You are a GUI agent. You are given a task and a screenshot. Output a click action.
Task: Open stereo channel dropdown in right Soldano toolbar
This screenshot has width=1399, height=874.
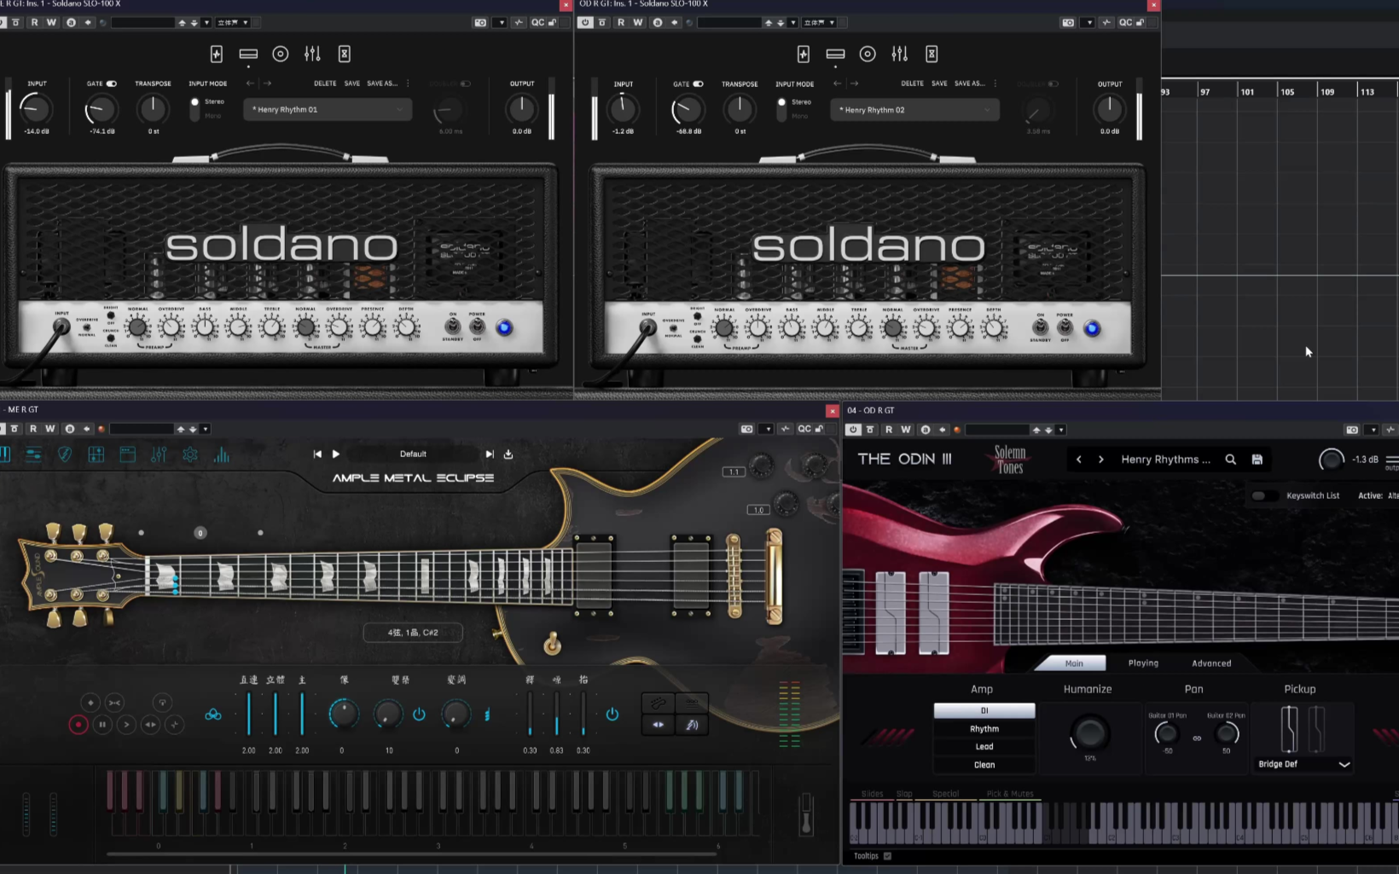pos(820,23)
